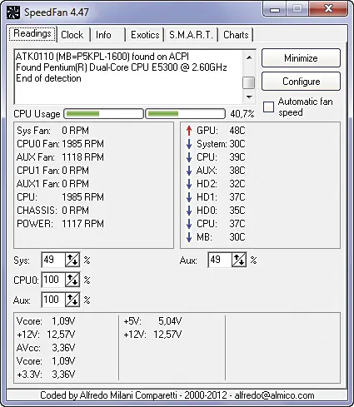
Task: Click the down arrow icon next to MB
Action: point(189,237)
